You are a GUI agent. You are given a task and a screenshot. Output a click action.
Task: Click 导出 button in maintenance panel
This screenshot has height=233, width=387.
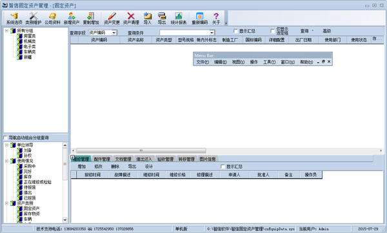tap(132, 167)
